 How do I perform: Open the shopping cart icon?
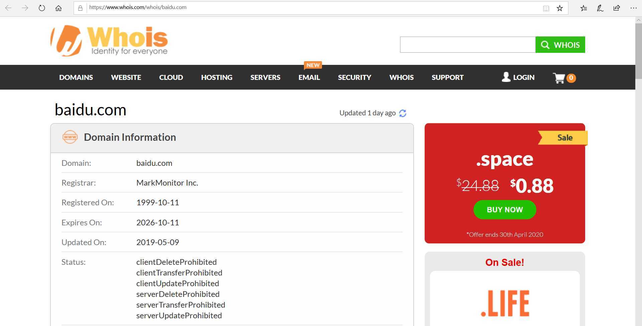point(559,78)
